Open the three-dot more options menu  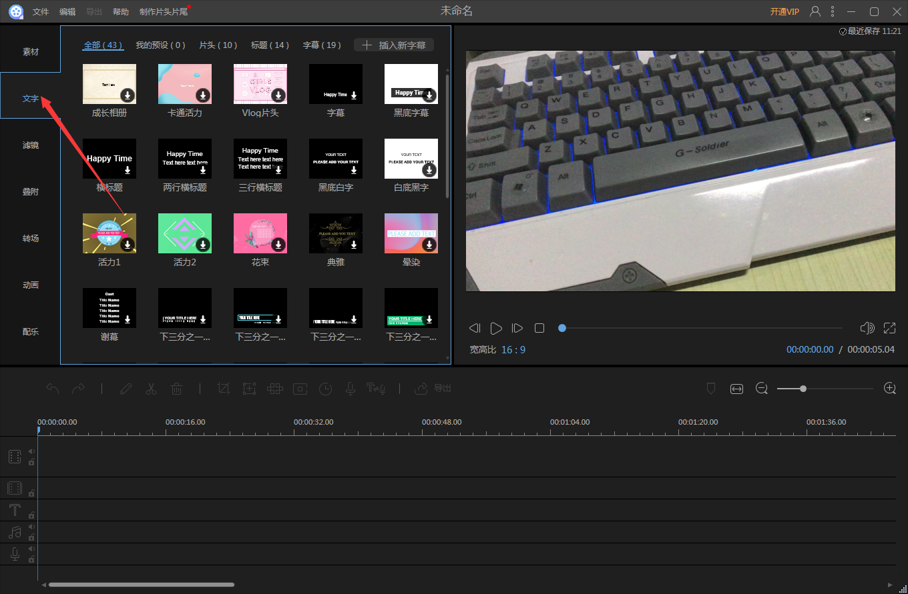pos(833,11)
